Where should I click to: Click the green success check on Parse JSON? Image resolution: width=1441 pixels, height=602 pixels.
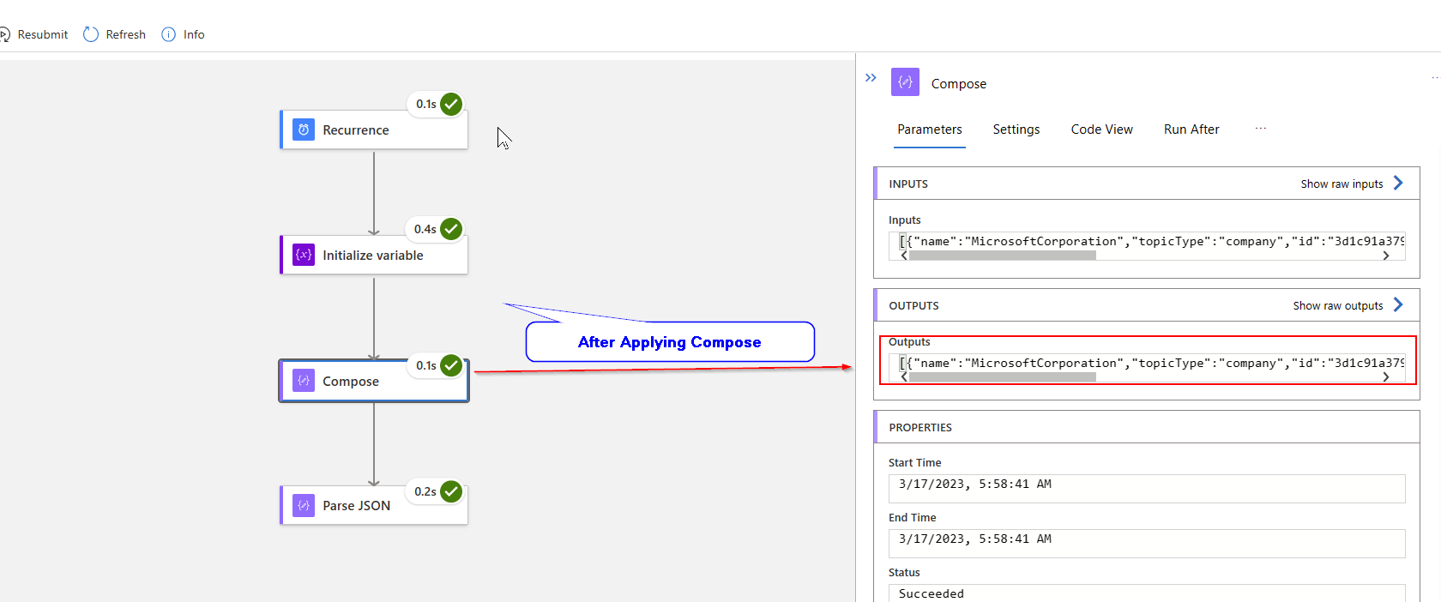[x=451, y=491]
